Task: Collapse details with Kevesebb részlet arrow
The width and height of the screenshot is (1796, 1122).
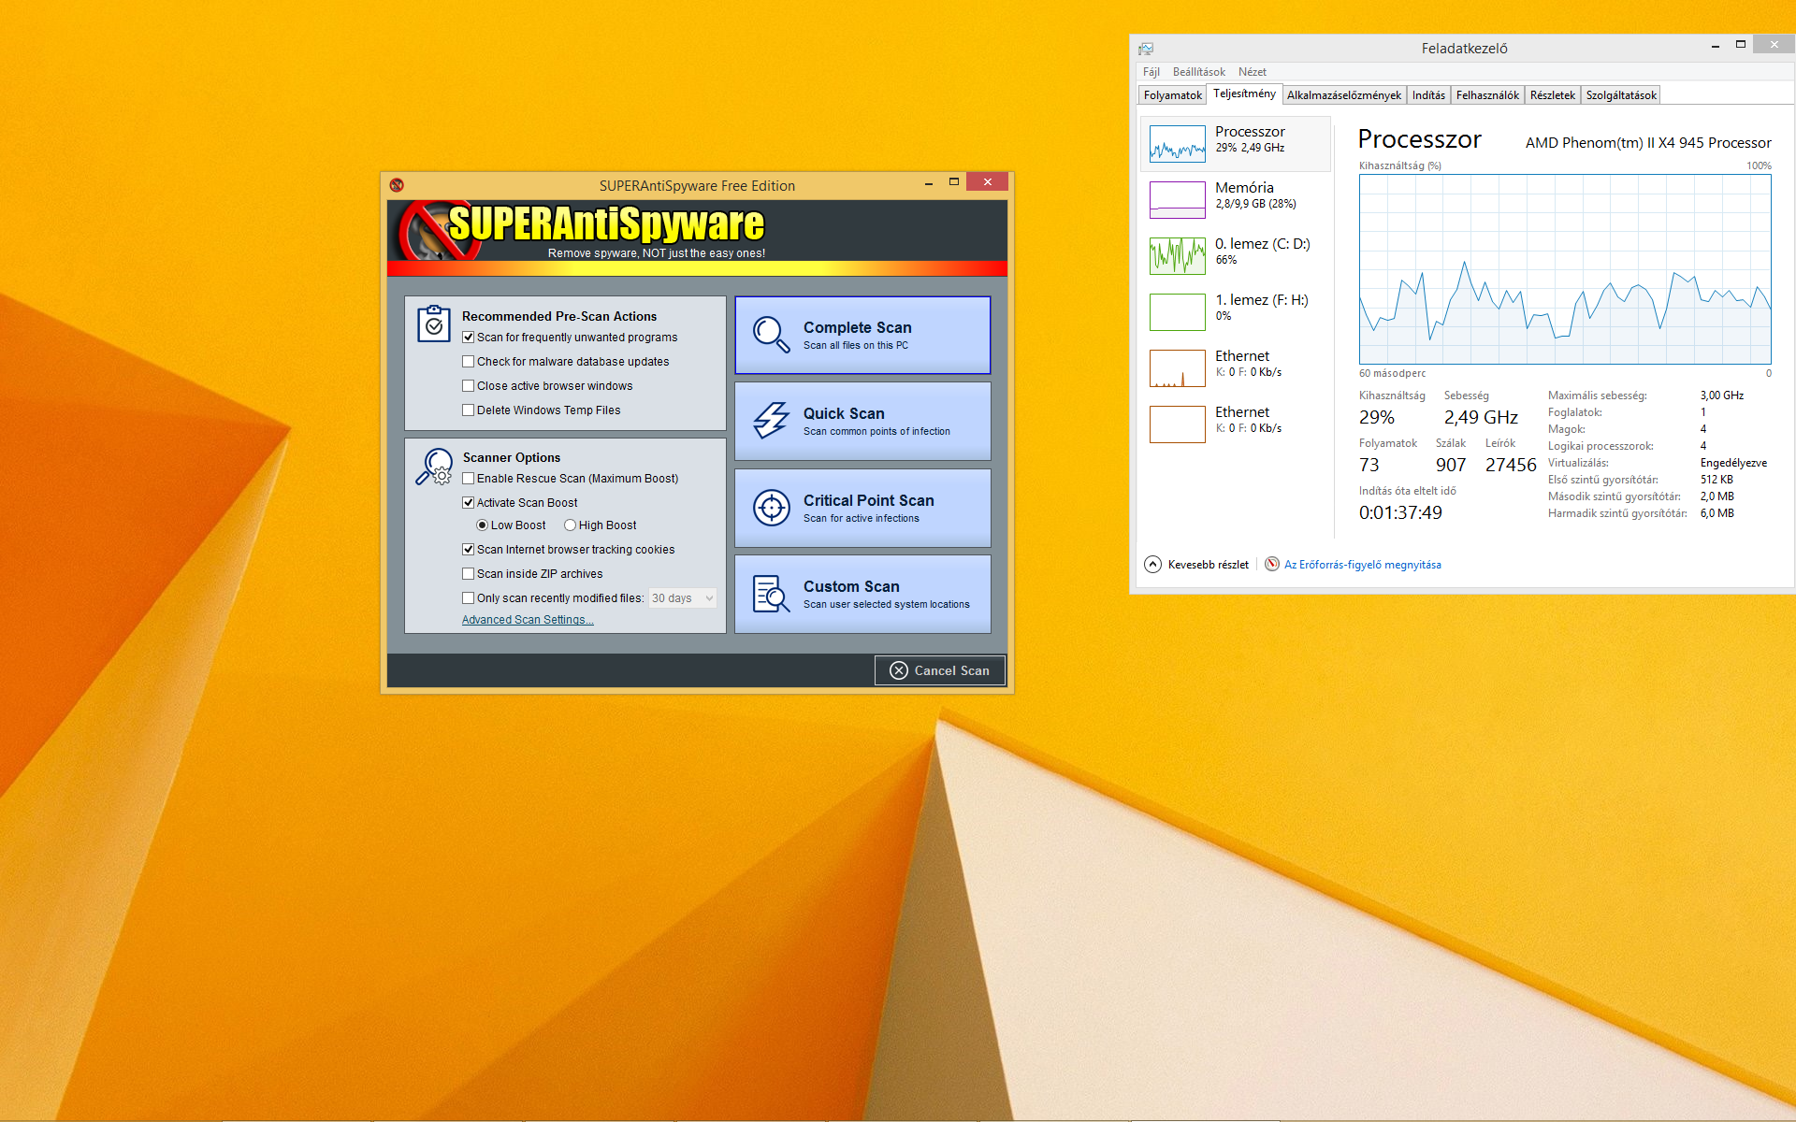Action: [x=1153, y=564]
